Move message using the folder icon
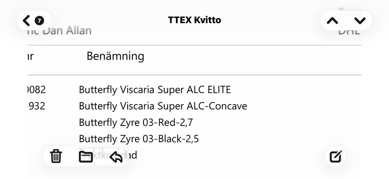 86,156
